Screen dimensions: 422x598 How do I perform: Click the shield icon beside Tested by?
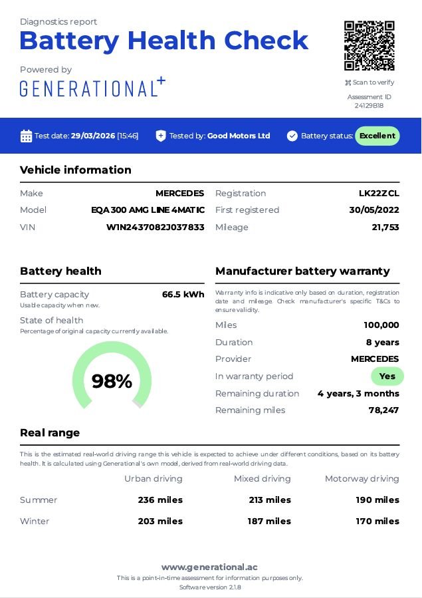(161, 136)
